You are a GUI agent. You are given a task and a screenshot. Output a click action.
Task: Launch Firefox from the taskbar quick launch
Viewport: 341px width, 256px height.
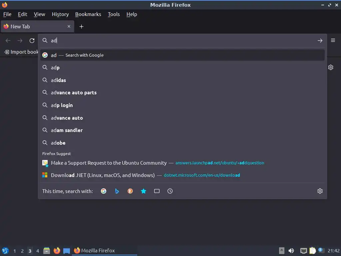57,251
